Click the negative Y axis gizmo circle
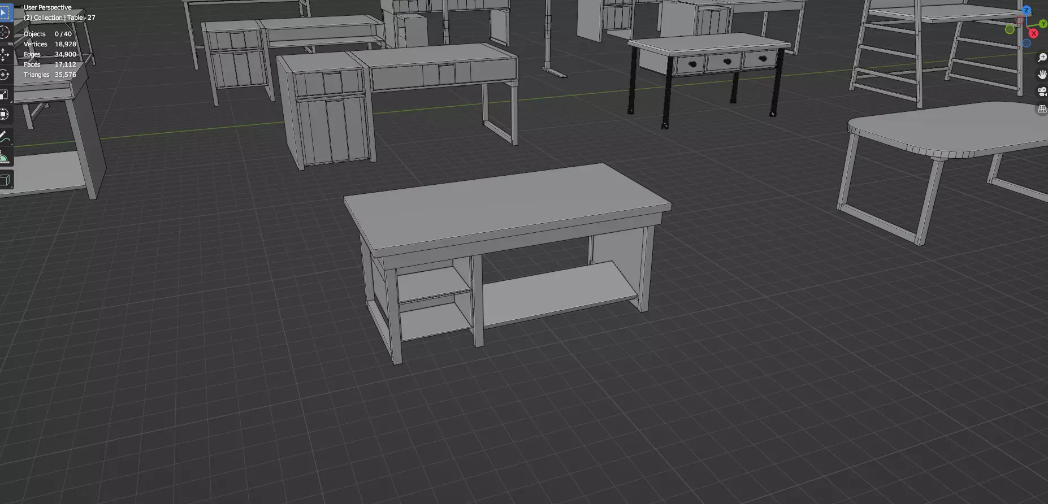Viewport: 1048px width, 504px height. coord(1010,29)
